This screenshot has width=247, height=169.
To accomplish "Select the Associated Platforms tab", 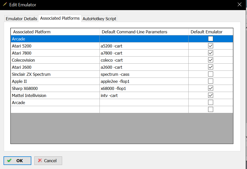I will click(x=60, y=18).
